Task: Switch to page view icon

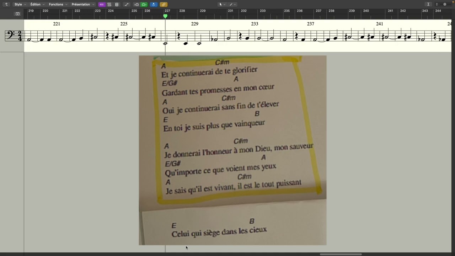Action: [x=117, y=4]
